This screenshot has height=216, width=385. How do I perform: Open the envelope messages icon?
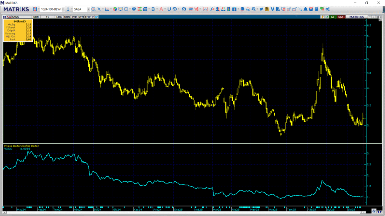tap(311, 9)
